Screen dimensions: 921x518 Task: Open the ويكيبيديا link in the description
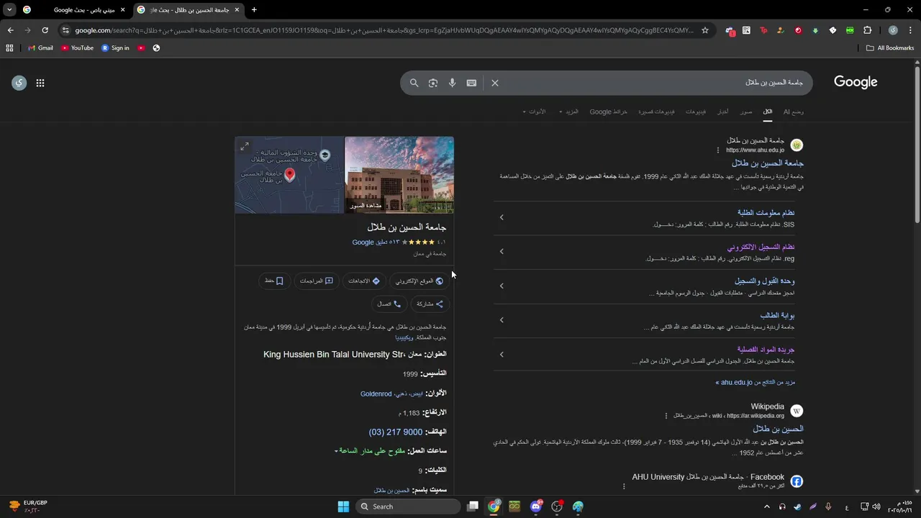404,337
